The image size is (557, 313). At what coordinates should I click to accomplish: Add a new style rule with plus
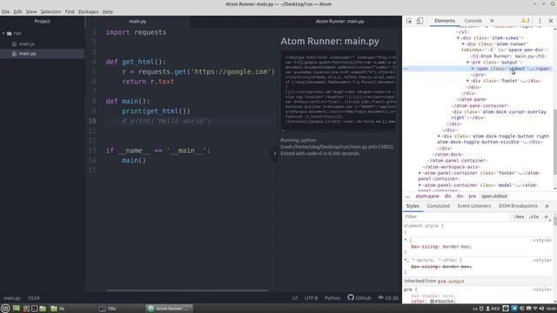(x=546, y=216)
